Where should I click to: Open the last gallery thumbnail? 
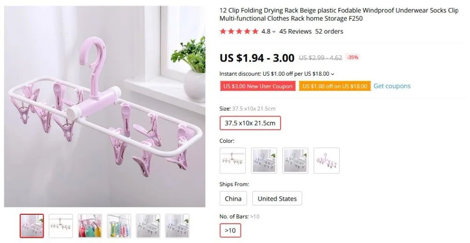point(177,226)
